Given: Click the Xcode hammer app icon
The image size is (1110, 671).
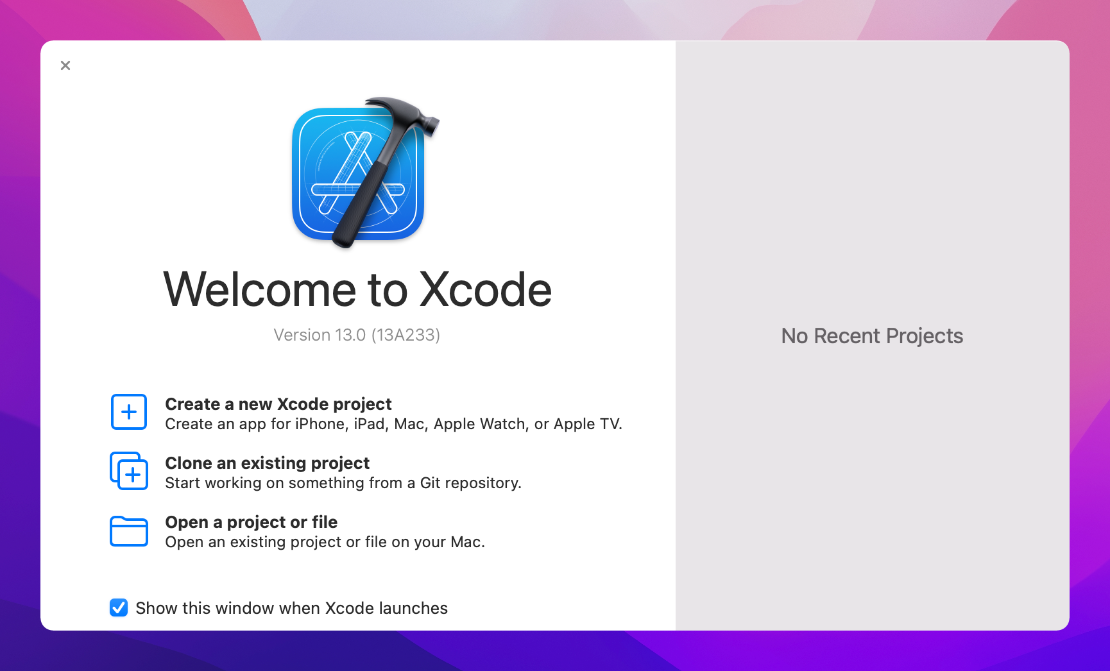Looking at the screenshot, I should (x=366, y=173).
